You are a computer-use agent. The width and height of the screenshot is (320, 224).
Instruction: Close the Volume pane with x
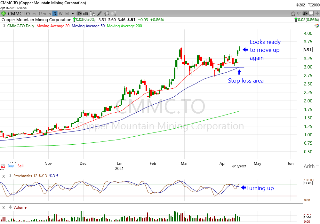click(x=4, y=207)
